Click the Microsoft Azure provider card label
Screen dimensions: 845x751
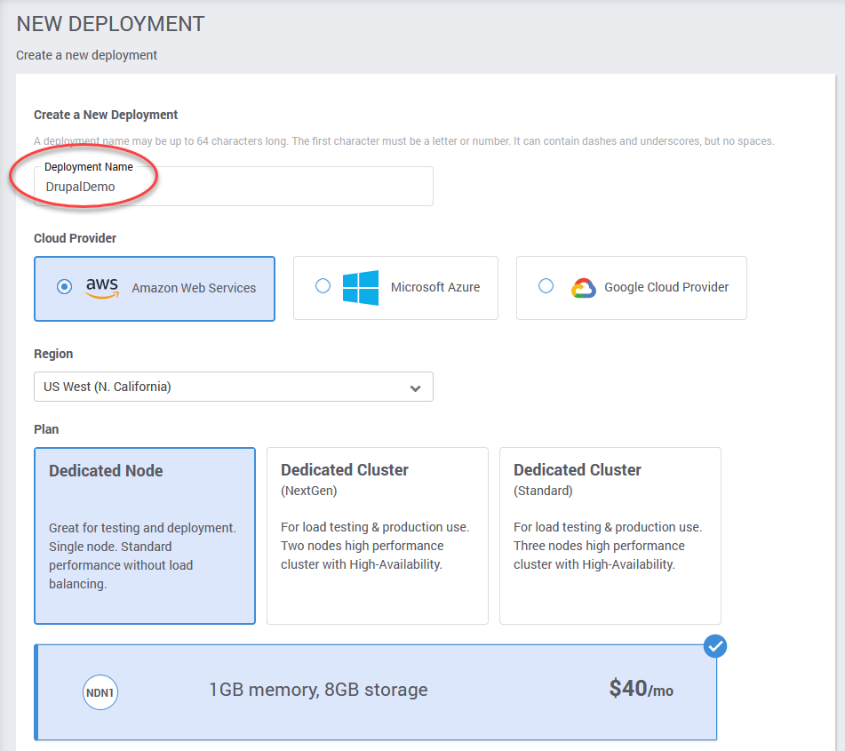pos(435,287)
